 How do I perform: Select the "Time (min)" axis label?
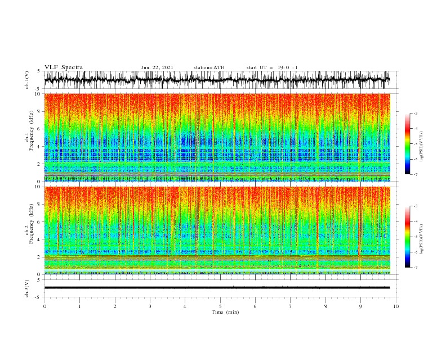click(225, 312)
